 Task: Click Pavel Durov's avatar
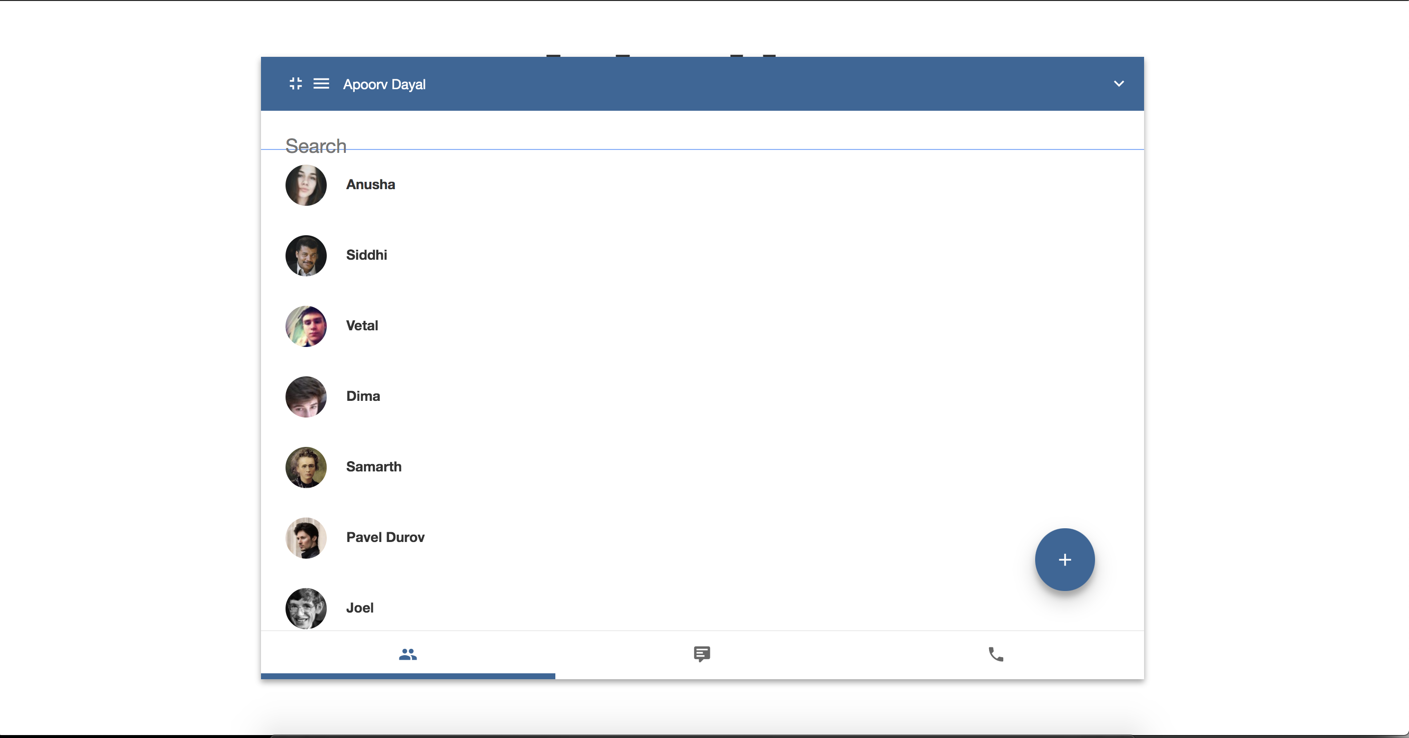coord(306,538)
